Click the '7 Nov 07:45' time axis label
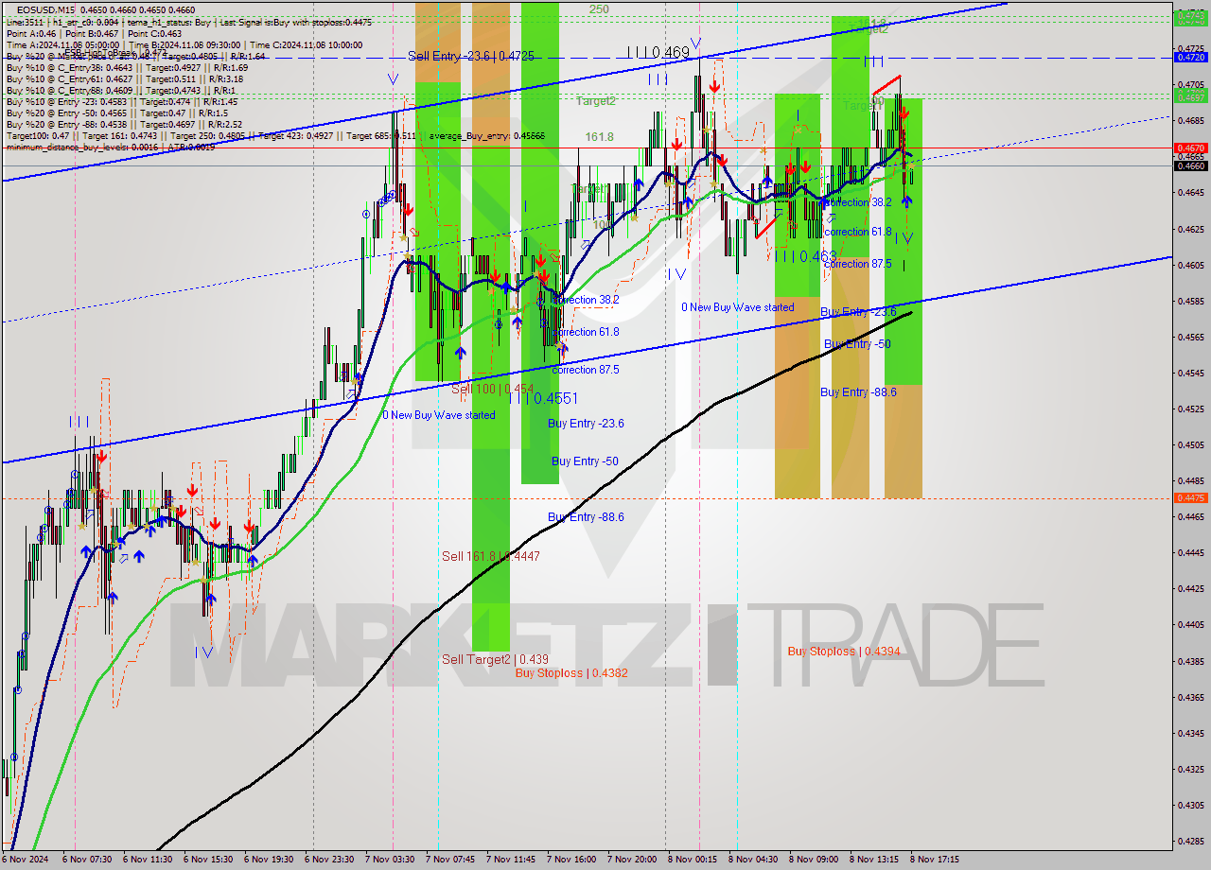The height and width of the screenshot is (870, 1211). pyautogui.click(x=450, y=860)
